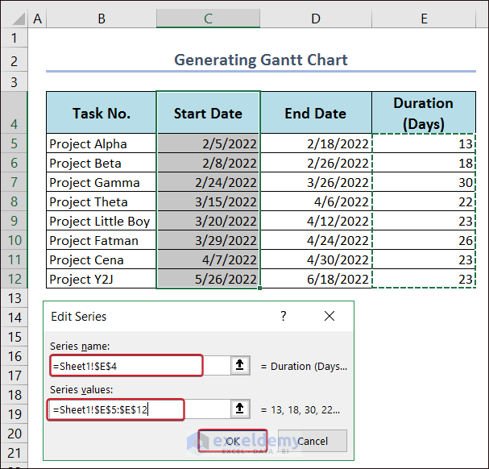The height and width of the screenshot is (469, 489).
Task: Select row 2 header
Action: tap(14, 60)
